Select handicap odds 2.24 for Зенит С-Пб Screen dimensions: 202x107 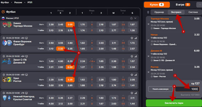coord(82,61)
